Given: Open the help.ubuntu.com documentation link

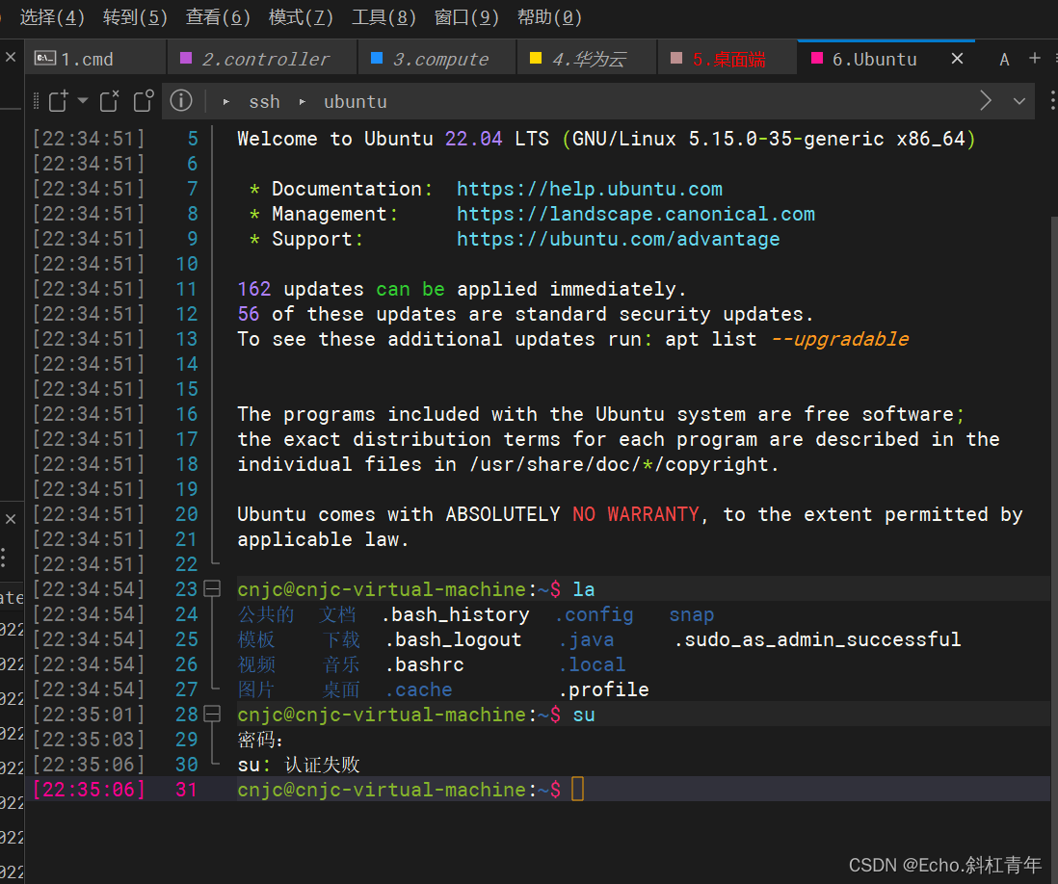Looking at the screenshot, I should click(x=589, y=189).
